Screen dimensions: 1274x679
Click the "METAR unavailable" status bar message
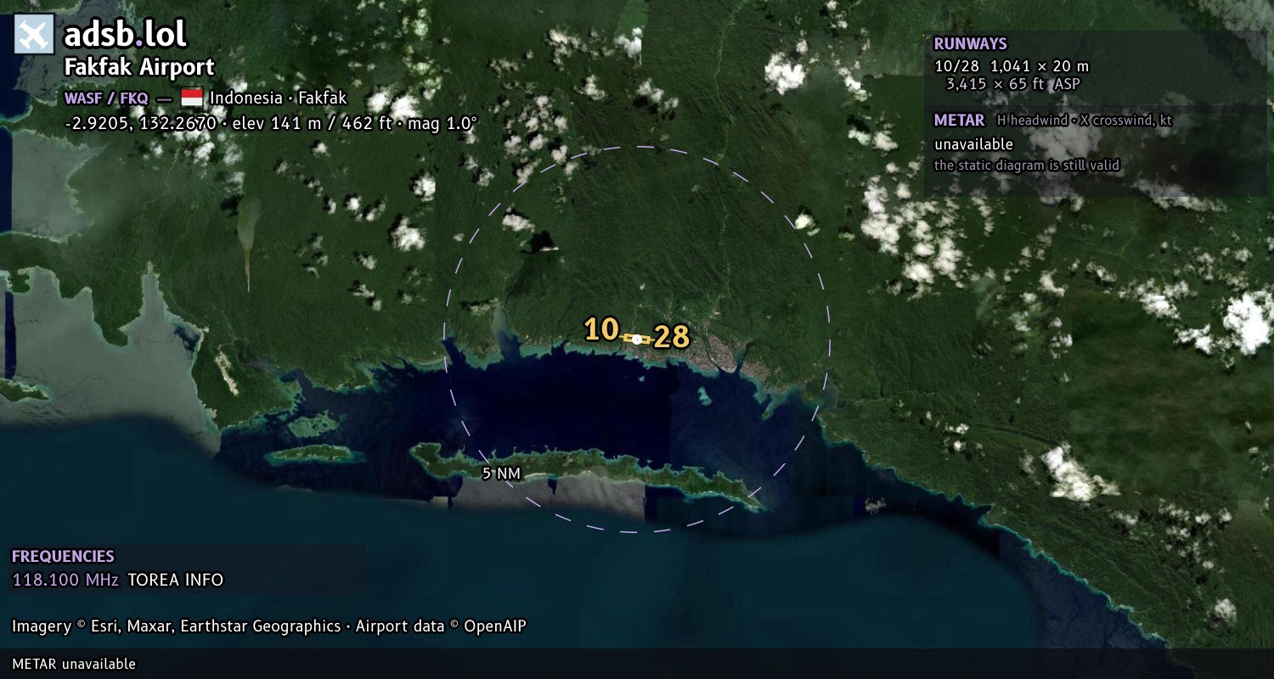tap(74, 664)
